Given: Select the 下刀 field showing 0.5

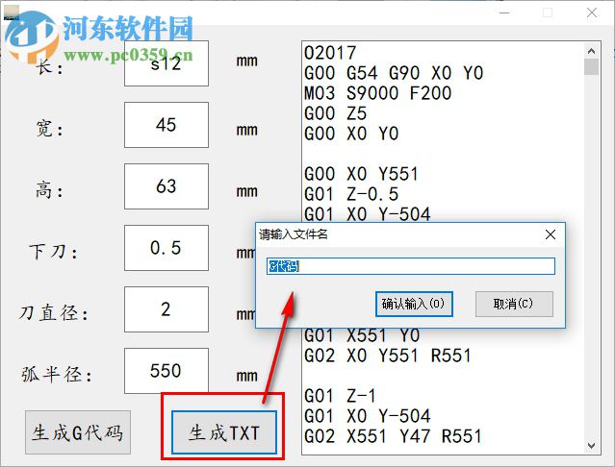Looking at the screenshot, I should (167, 248).
